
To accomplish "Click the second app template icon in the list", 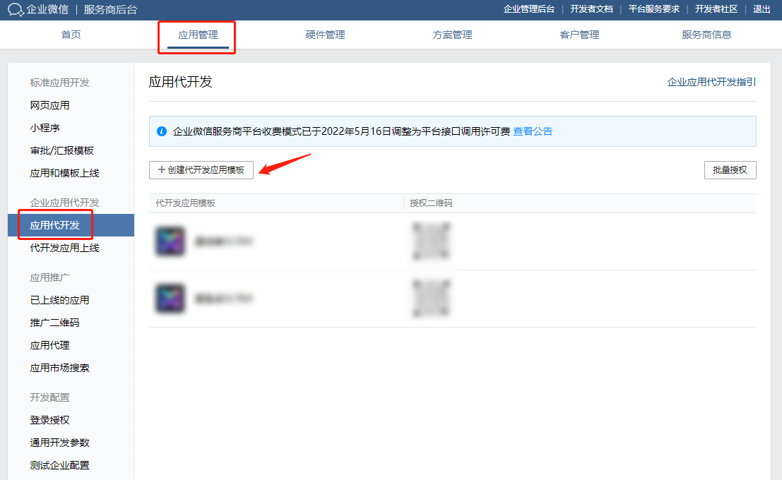I will (x=170, y=298).
